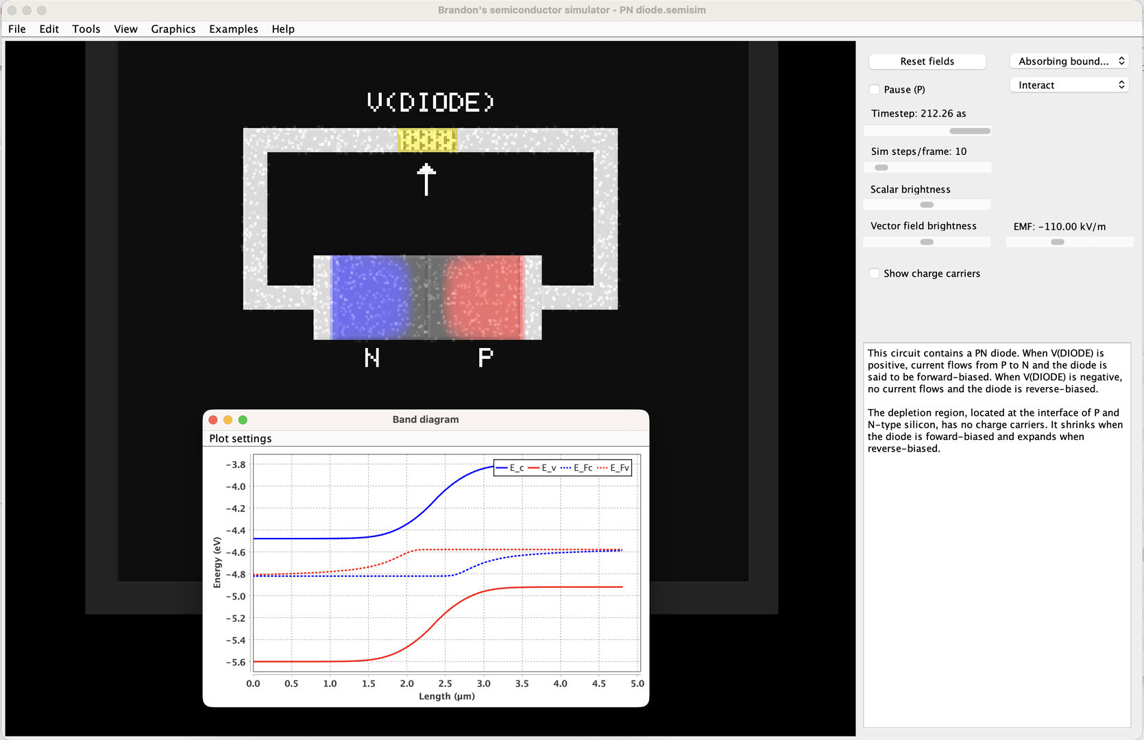The width and height of the screenshot is (1144, 740).
Task: Toggle the Pause (P) checkbox
Action: [875, 90]
